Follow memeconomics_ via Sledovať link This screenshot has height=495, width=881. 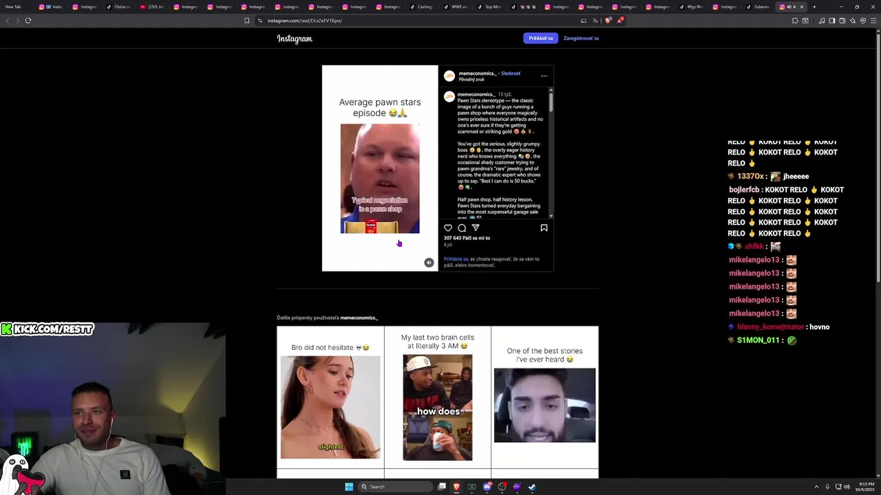511,74
